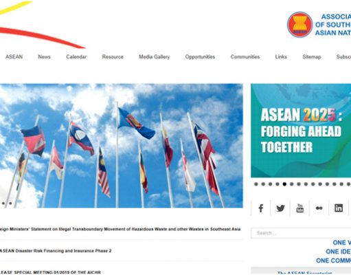Click into the Search input field
Image resolution: width=351 pixels, height=275 pixels.
point(301,233)
